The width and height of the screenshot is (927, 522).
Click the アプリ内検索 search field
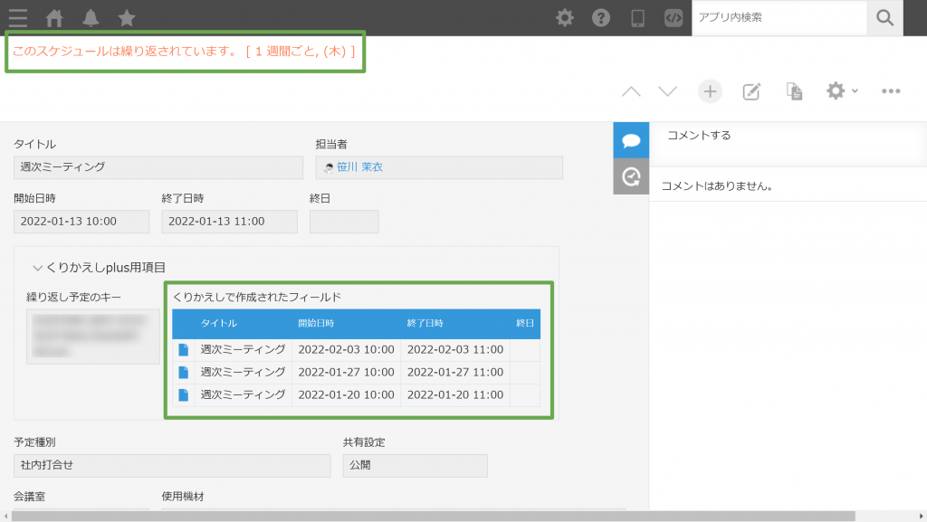[779, 18]
